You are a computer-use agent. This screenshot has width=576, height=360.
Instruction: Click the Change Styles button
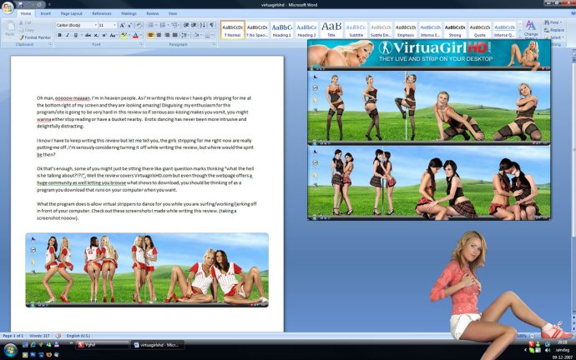(x=531, y=30)
